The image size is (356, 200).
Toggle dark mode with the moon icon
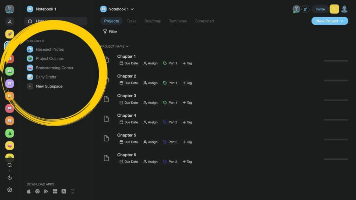click(10, 177)
